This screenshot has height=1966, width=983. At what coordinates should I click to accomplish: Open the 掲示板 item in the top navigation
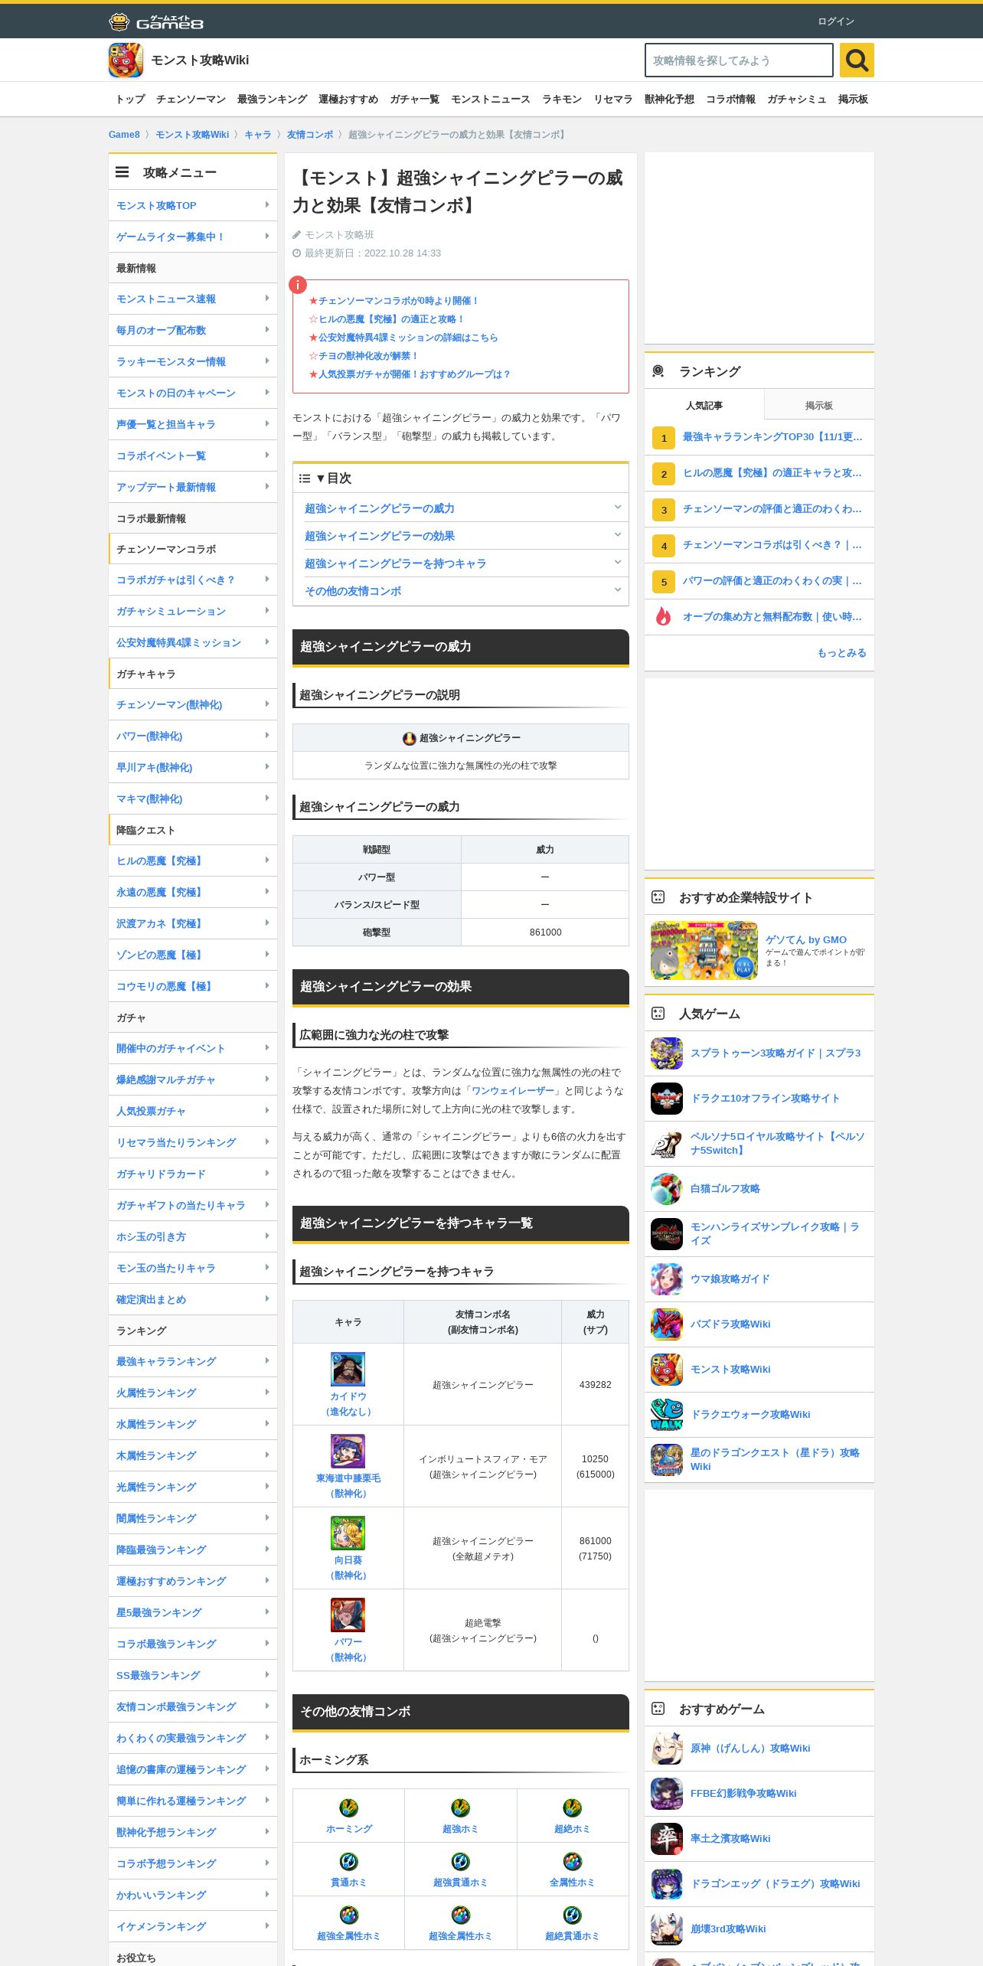point(853,100)
